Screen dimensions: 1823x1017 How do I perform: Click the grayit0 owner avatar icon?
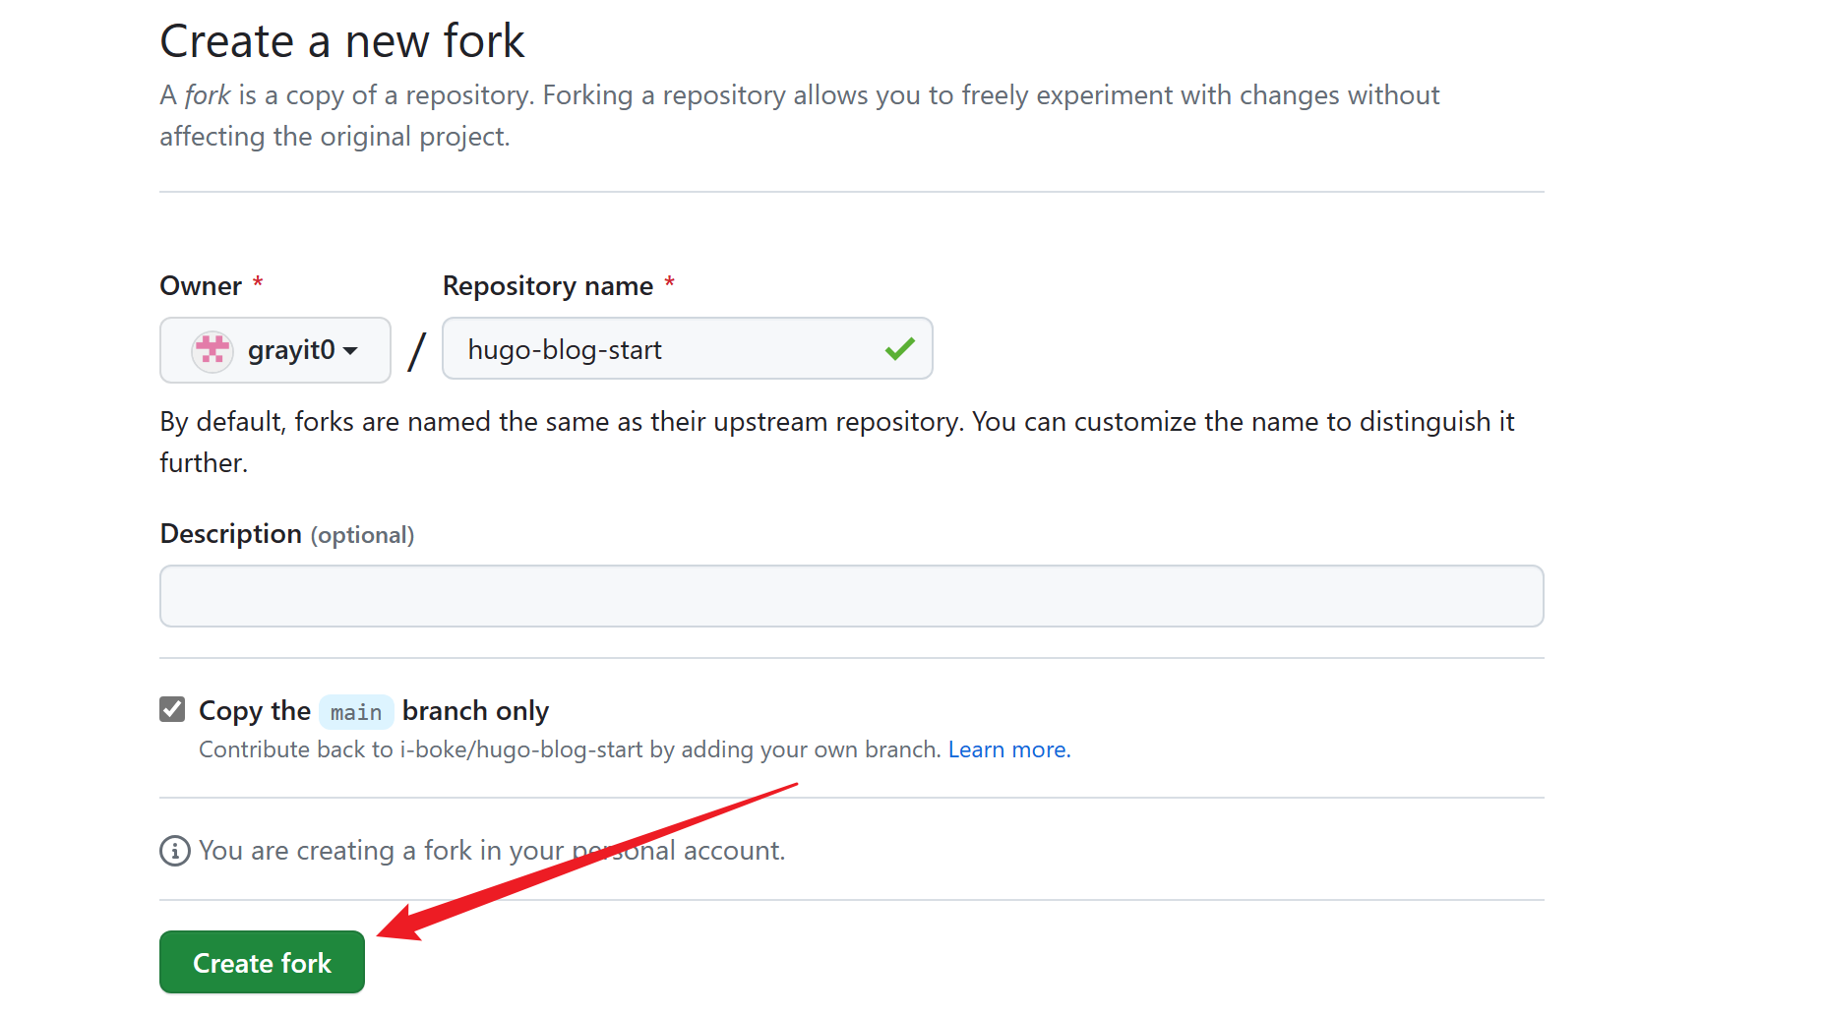point(213,350)
